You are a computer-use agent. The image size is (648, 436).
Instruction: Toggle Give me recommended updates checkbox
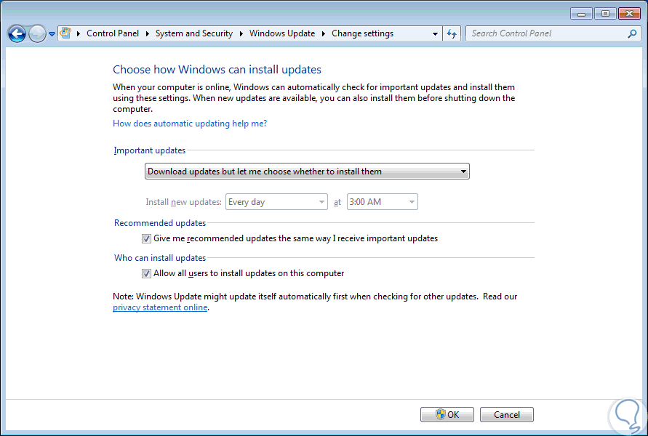coord(146,238)
